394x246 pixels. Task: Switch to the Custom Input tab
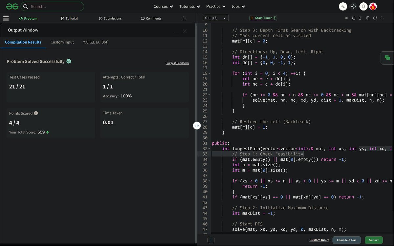click(62, 42)
